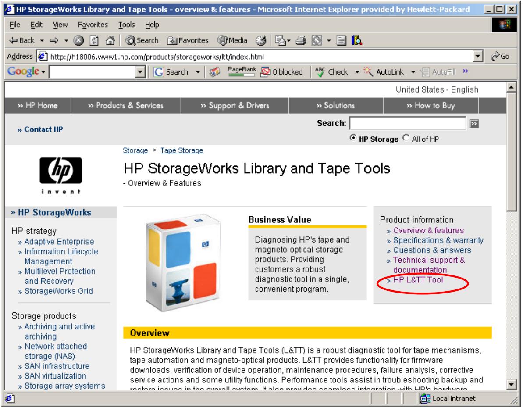Open the Search pane in the IE toolbar
Screen dimensions: 523x411
(142, 41)
